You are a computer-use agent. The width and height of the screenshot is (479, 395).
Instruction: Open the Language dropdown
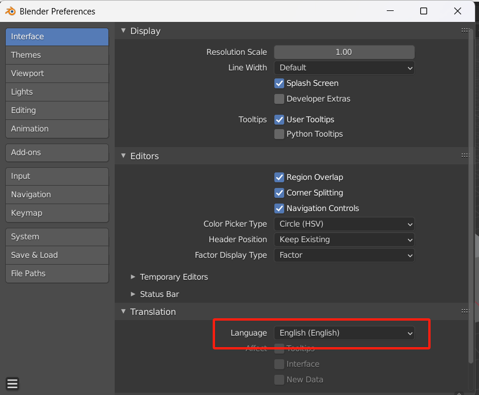pyautogui.click(x=344, y=333)
